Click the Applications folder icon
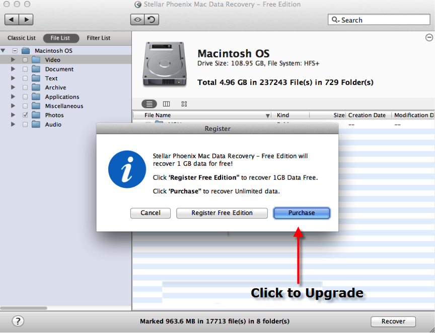Screen dimensions: 435x333 [x=36, y=96]
